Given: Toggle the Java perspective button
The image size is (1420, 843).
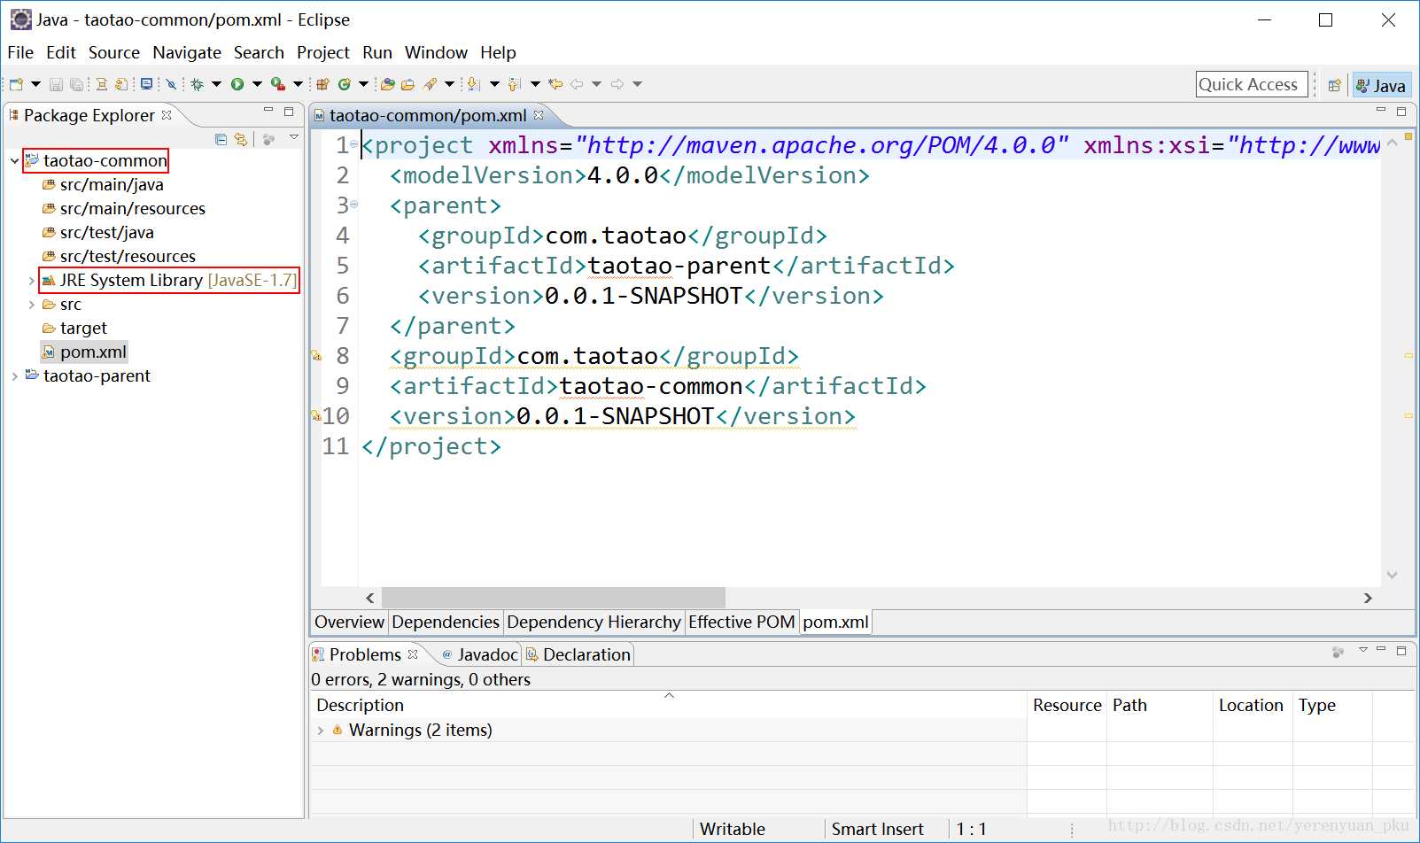Looking at the screenshot, I should [1382, 85].
